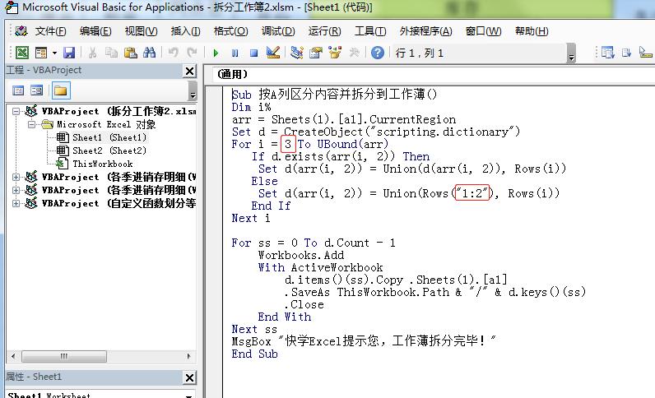Toggle Folders view in project panel

(60, 90)
